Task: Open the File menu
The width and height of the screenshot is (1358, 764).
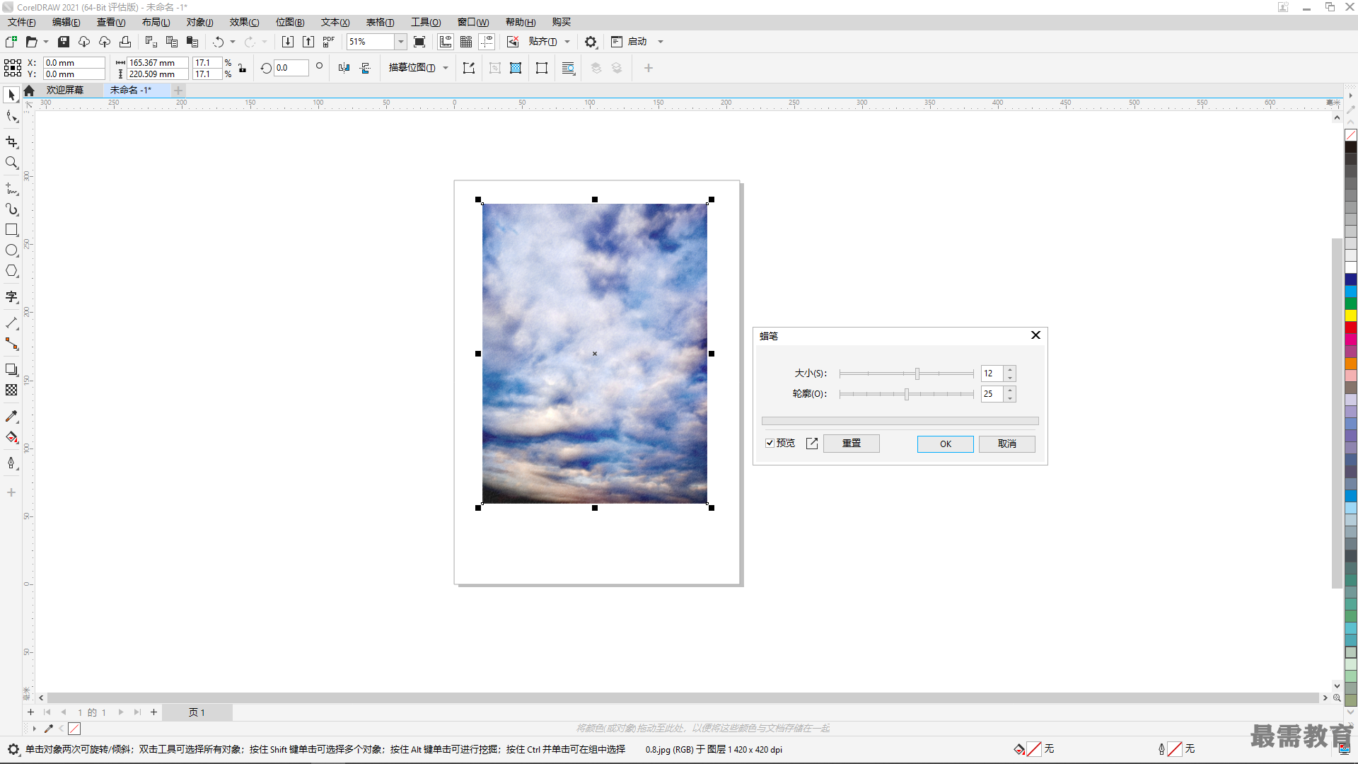Action: tap(22, 22)
